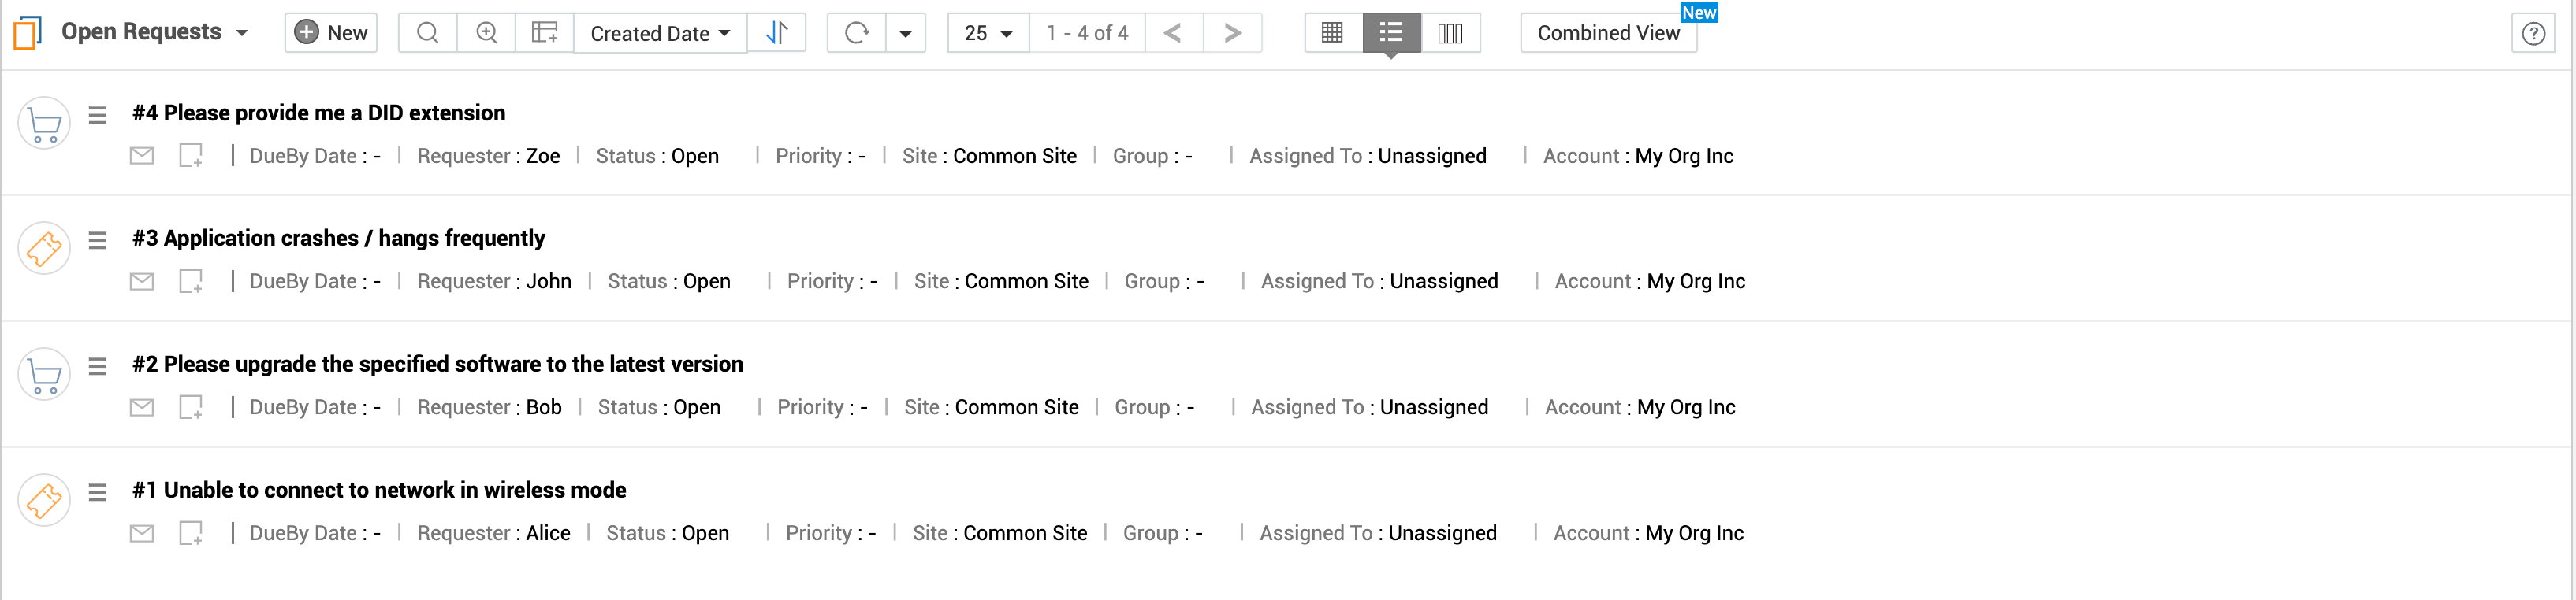Select the list view toggle
The image size is (2576, 600).
coord(1390,33)
